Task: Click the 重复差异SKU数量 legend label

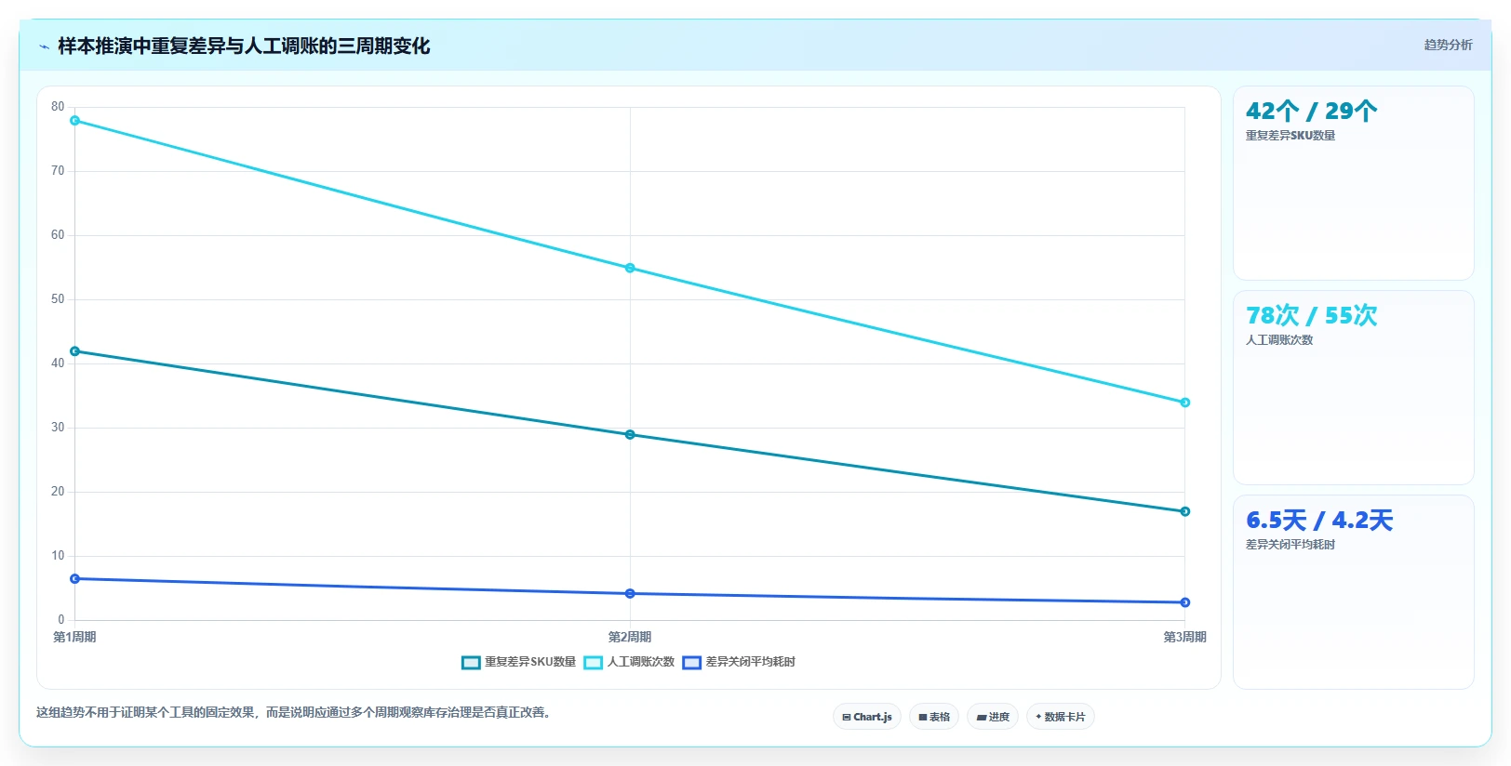Action: pyautogui.click(x=530, y=662)
